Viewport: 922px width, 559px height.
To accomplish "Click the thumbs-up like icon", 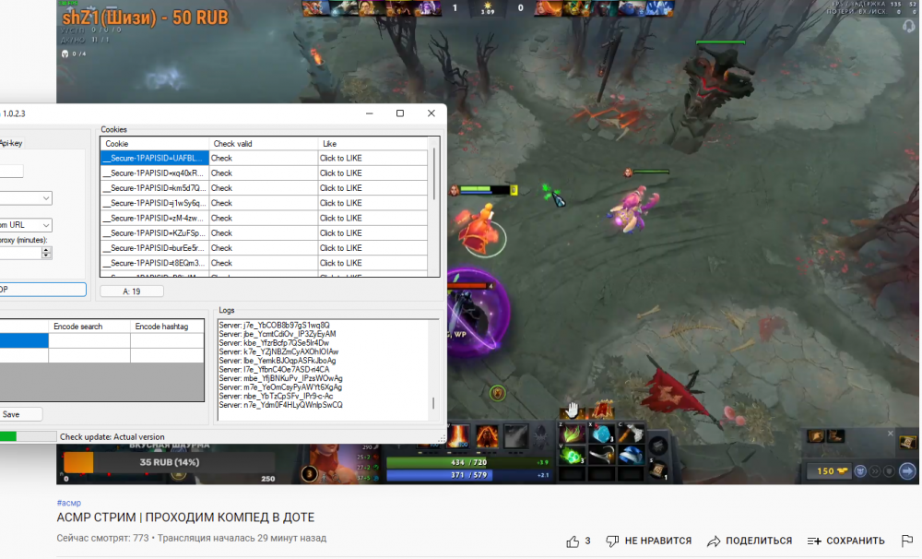I will (x=573, y=541).
